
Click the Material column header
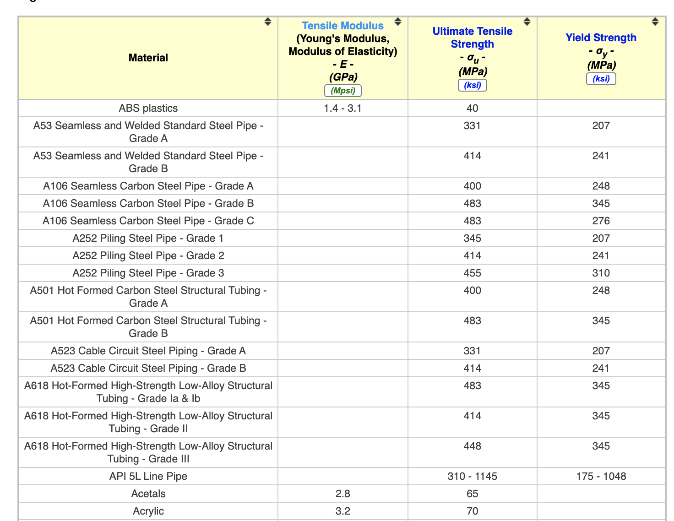[x=148, y=58]
